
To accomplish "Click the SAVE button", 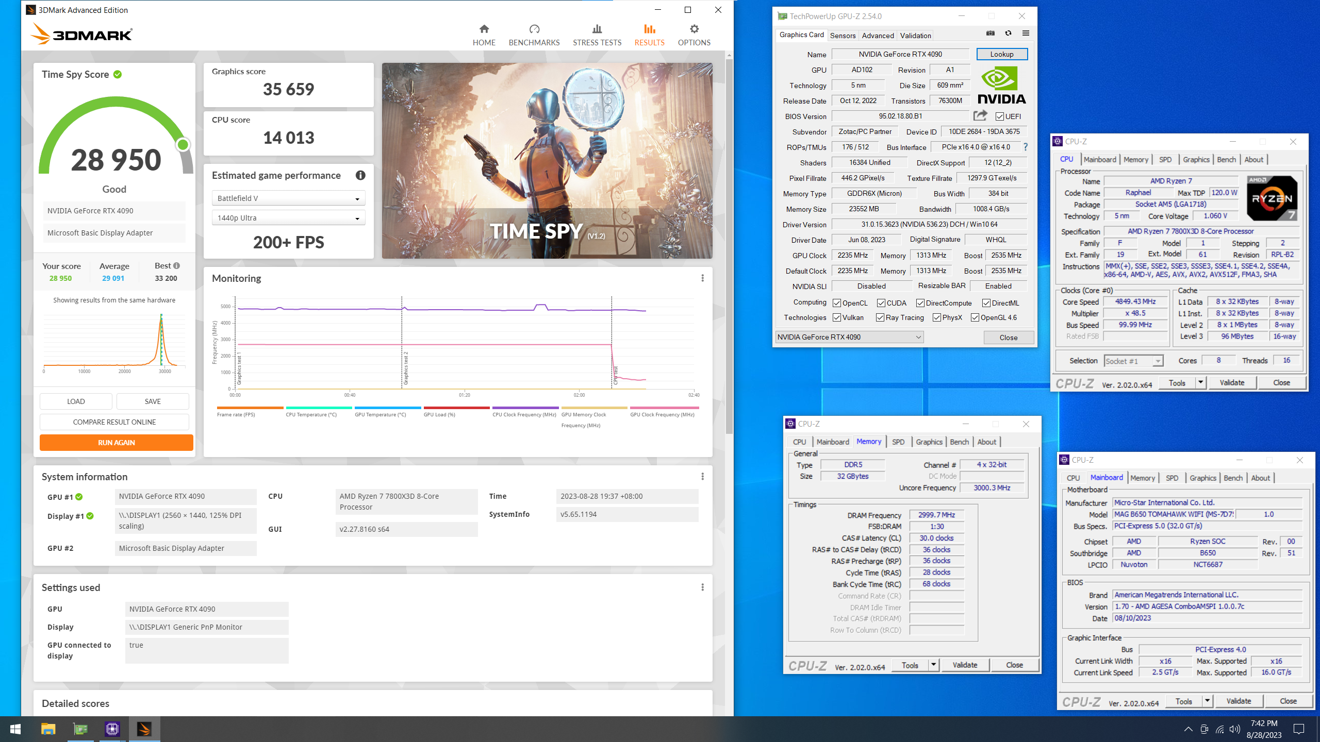I will [153, 401].
